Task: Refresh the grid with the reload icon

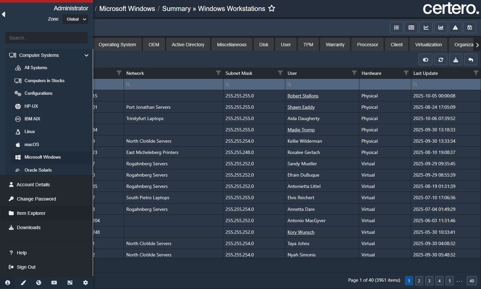Action: [x=440, y=60]
